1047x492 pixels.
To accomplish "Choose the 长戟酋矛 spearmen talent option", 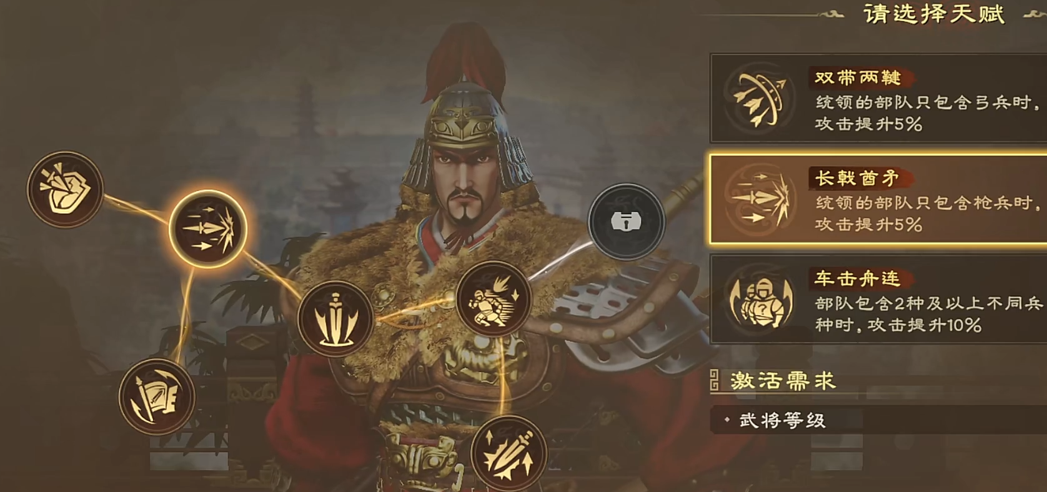I will (878, 199).
